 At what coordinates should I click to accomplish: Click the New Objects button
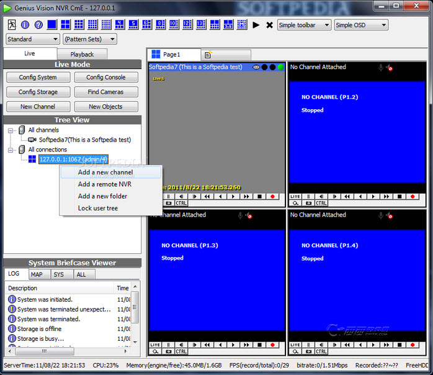106,107
